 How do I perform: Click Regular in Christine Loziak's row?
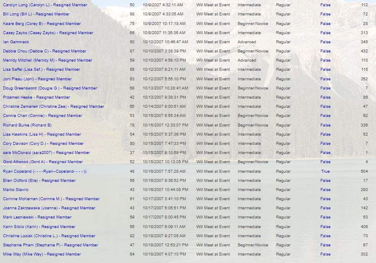pos(283,236)
